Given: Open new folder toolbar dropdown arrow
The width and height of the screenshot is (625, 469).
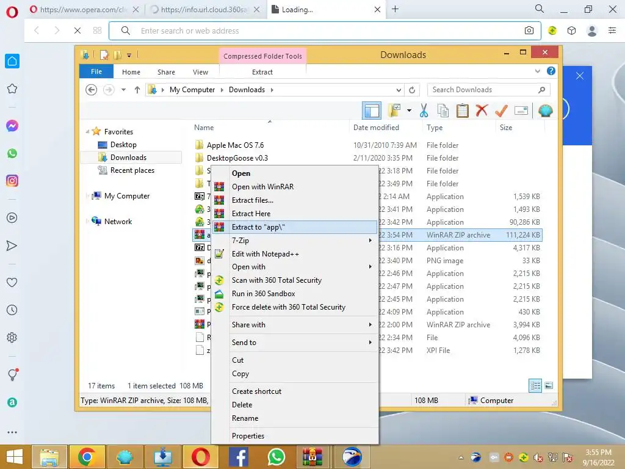Looking at the screenshot, I should [x=409, y=111].
